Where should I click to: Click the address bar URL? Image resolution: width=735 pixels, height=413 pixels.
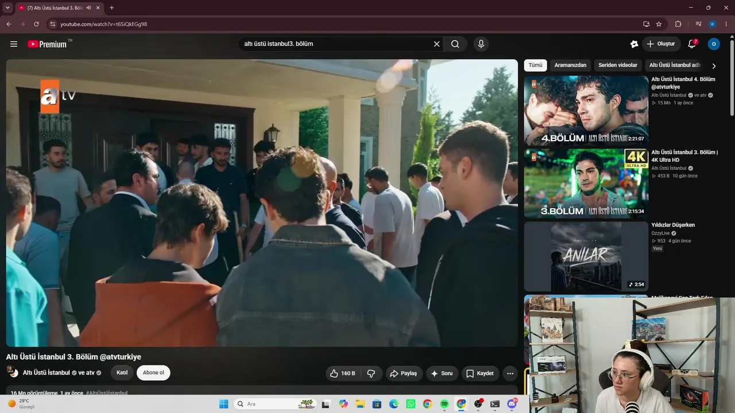coord(104,24)
